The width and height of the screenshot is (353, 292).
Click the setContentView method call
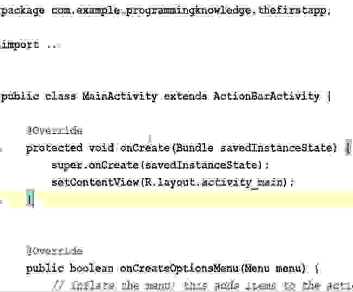(x=95, y=182)
